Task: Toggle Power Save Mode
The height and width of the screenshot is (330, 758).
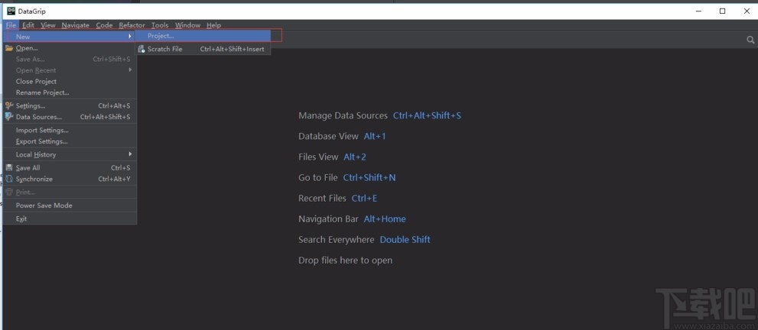Action: click(x=44, y=205)
